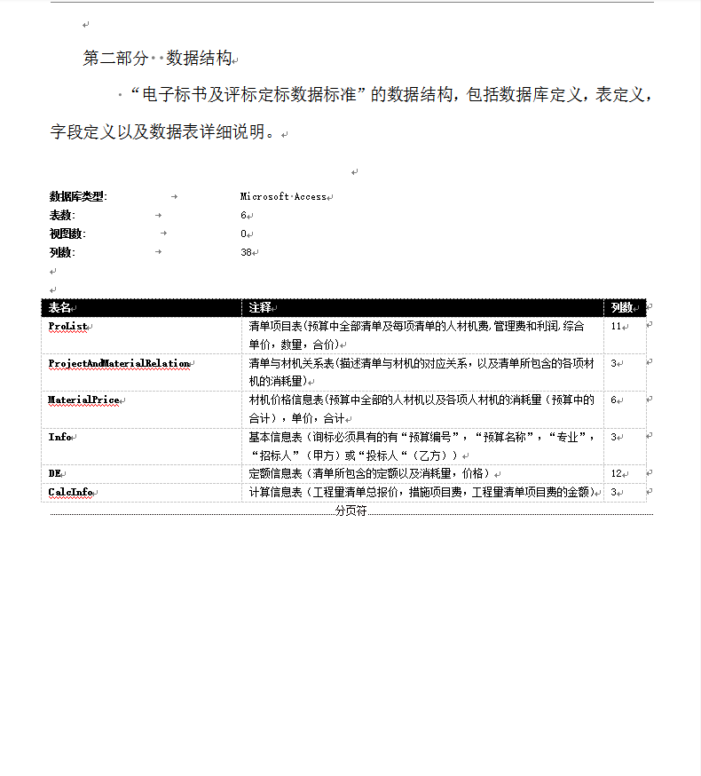Click the label '数据库类型:'
701x776 pixels.
(x=78, y=196)
